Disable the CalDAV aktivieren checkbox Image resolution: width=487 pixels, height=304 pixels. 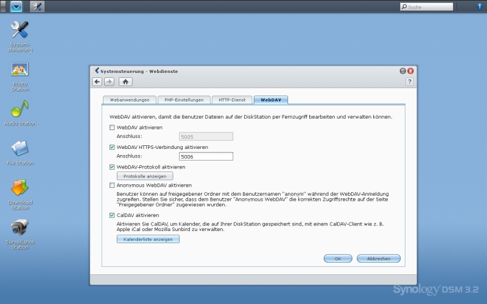(x=112, y=215)
